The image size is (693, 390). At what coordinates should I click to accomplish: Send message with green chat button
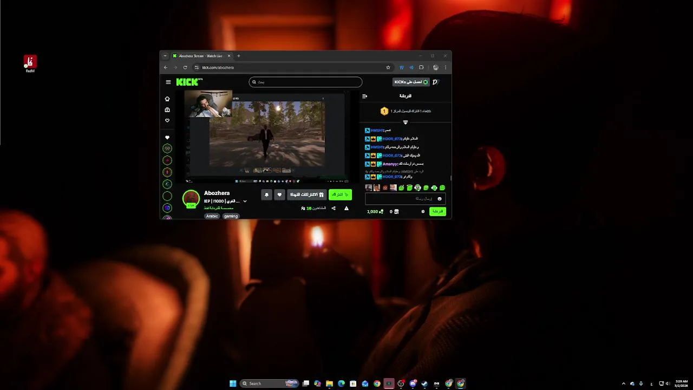pos(437,211)
